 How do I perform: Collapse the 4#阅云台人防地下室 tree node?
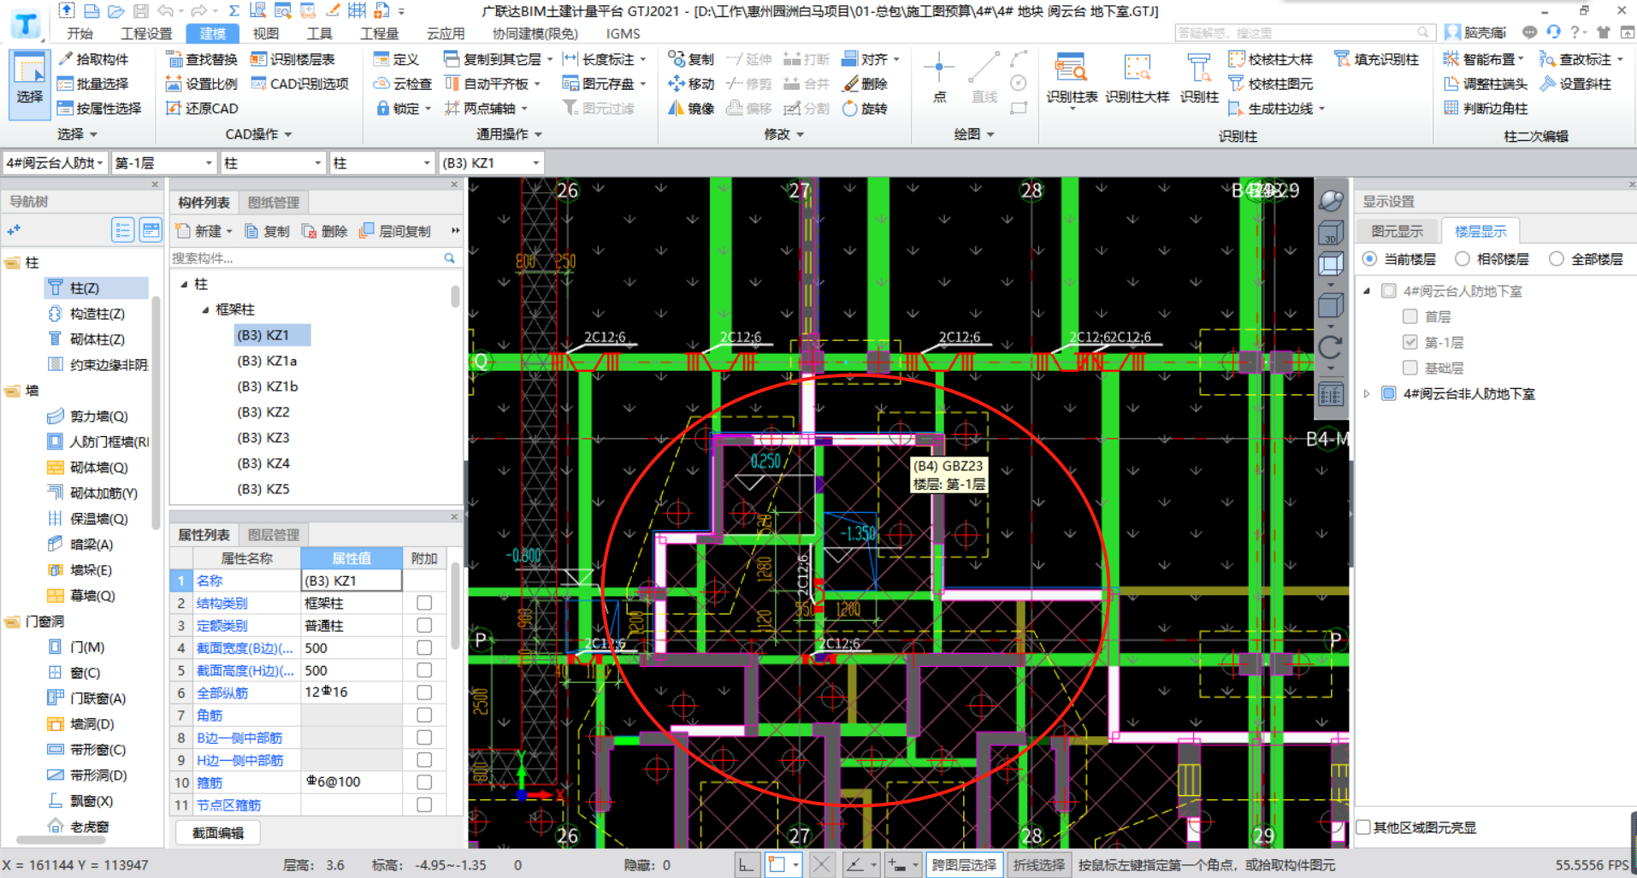1366,291
